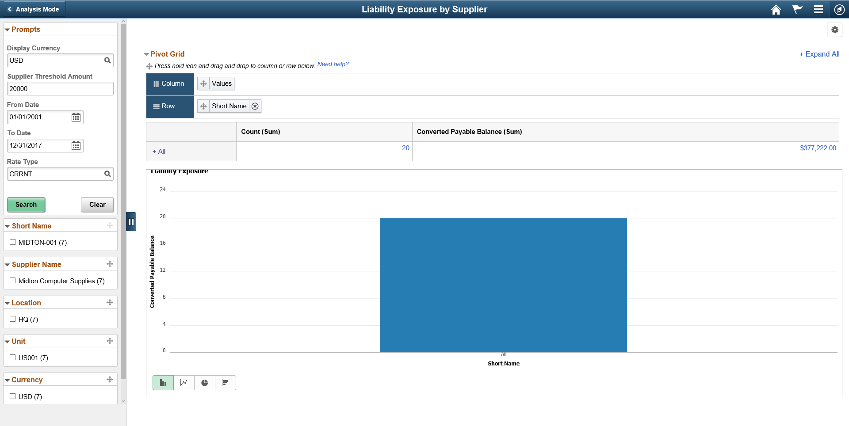Viewport: 849px width, 426px height.
Task: Open notifications with the flag icon
Action: point(797,9)
